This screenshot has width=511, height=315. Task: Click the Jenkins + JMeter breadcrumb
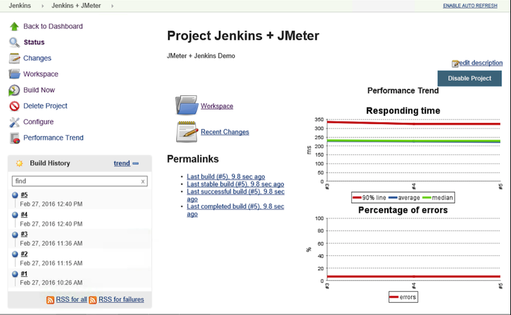76,5
